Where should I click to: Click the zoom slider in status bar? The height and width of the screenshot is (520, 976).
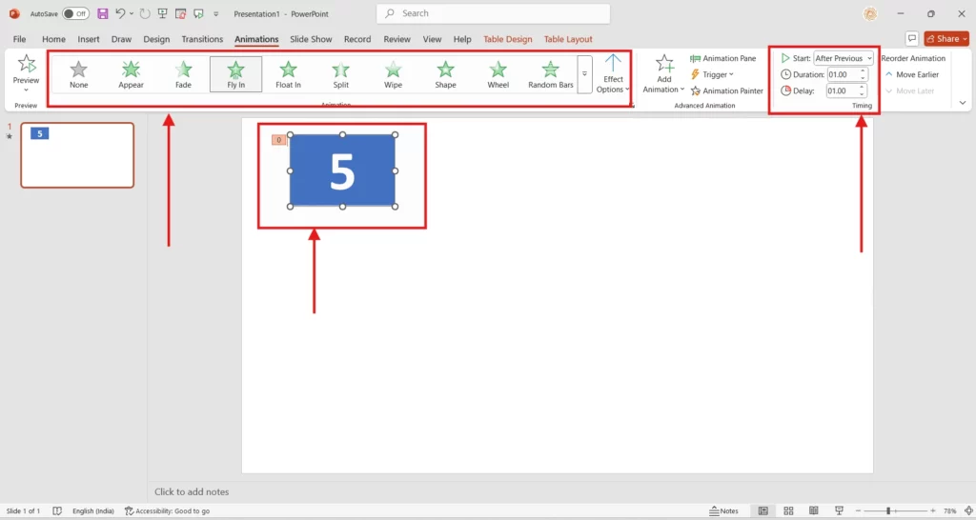point(888,511)
